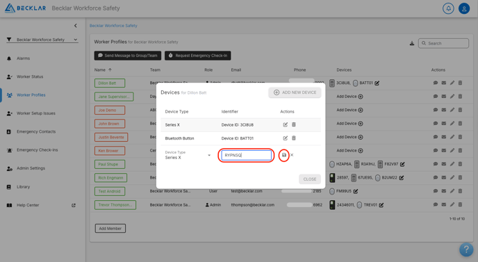Screen dimensions: 478x262
Task: Open Trevor Thompson worker profile
Action: 115,204
